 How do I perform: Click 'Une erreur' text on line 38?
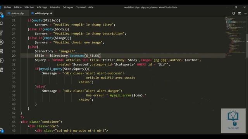(x=95, y=95)
